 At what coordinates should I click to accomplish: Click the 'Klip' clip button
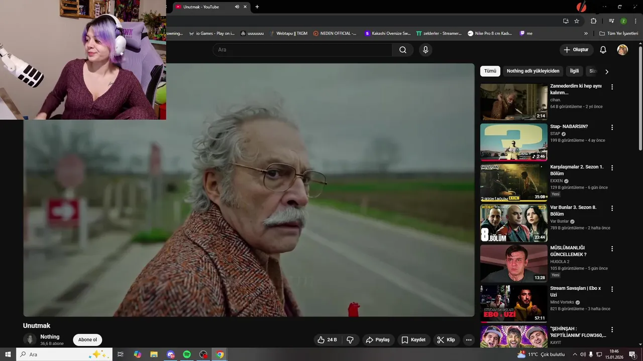[x=446, y=339]
